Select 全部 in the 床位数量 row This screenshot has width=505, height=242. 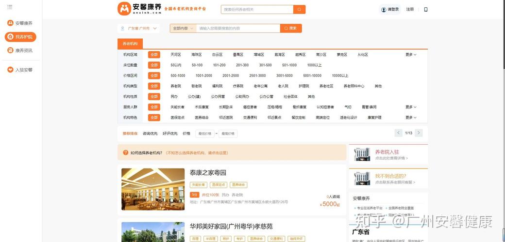click(x=154, y=65)
